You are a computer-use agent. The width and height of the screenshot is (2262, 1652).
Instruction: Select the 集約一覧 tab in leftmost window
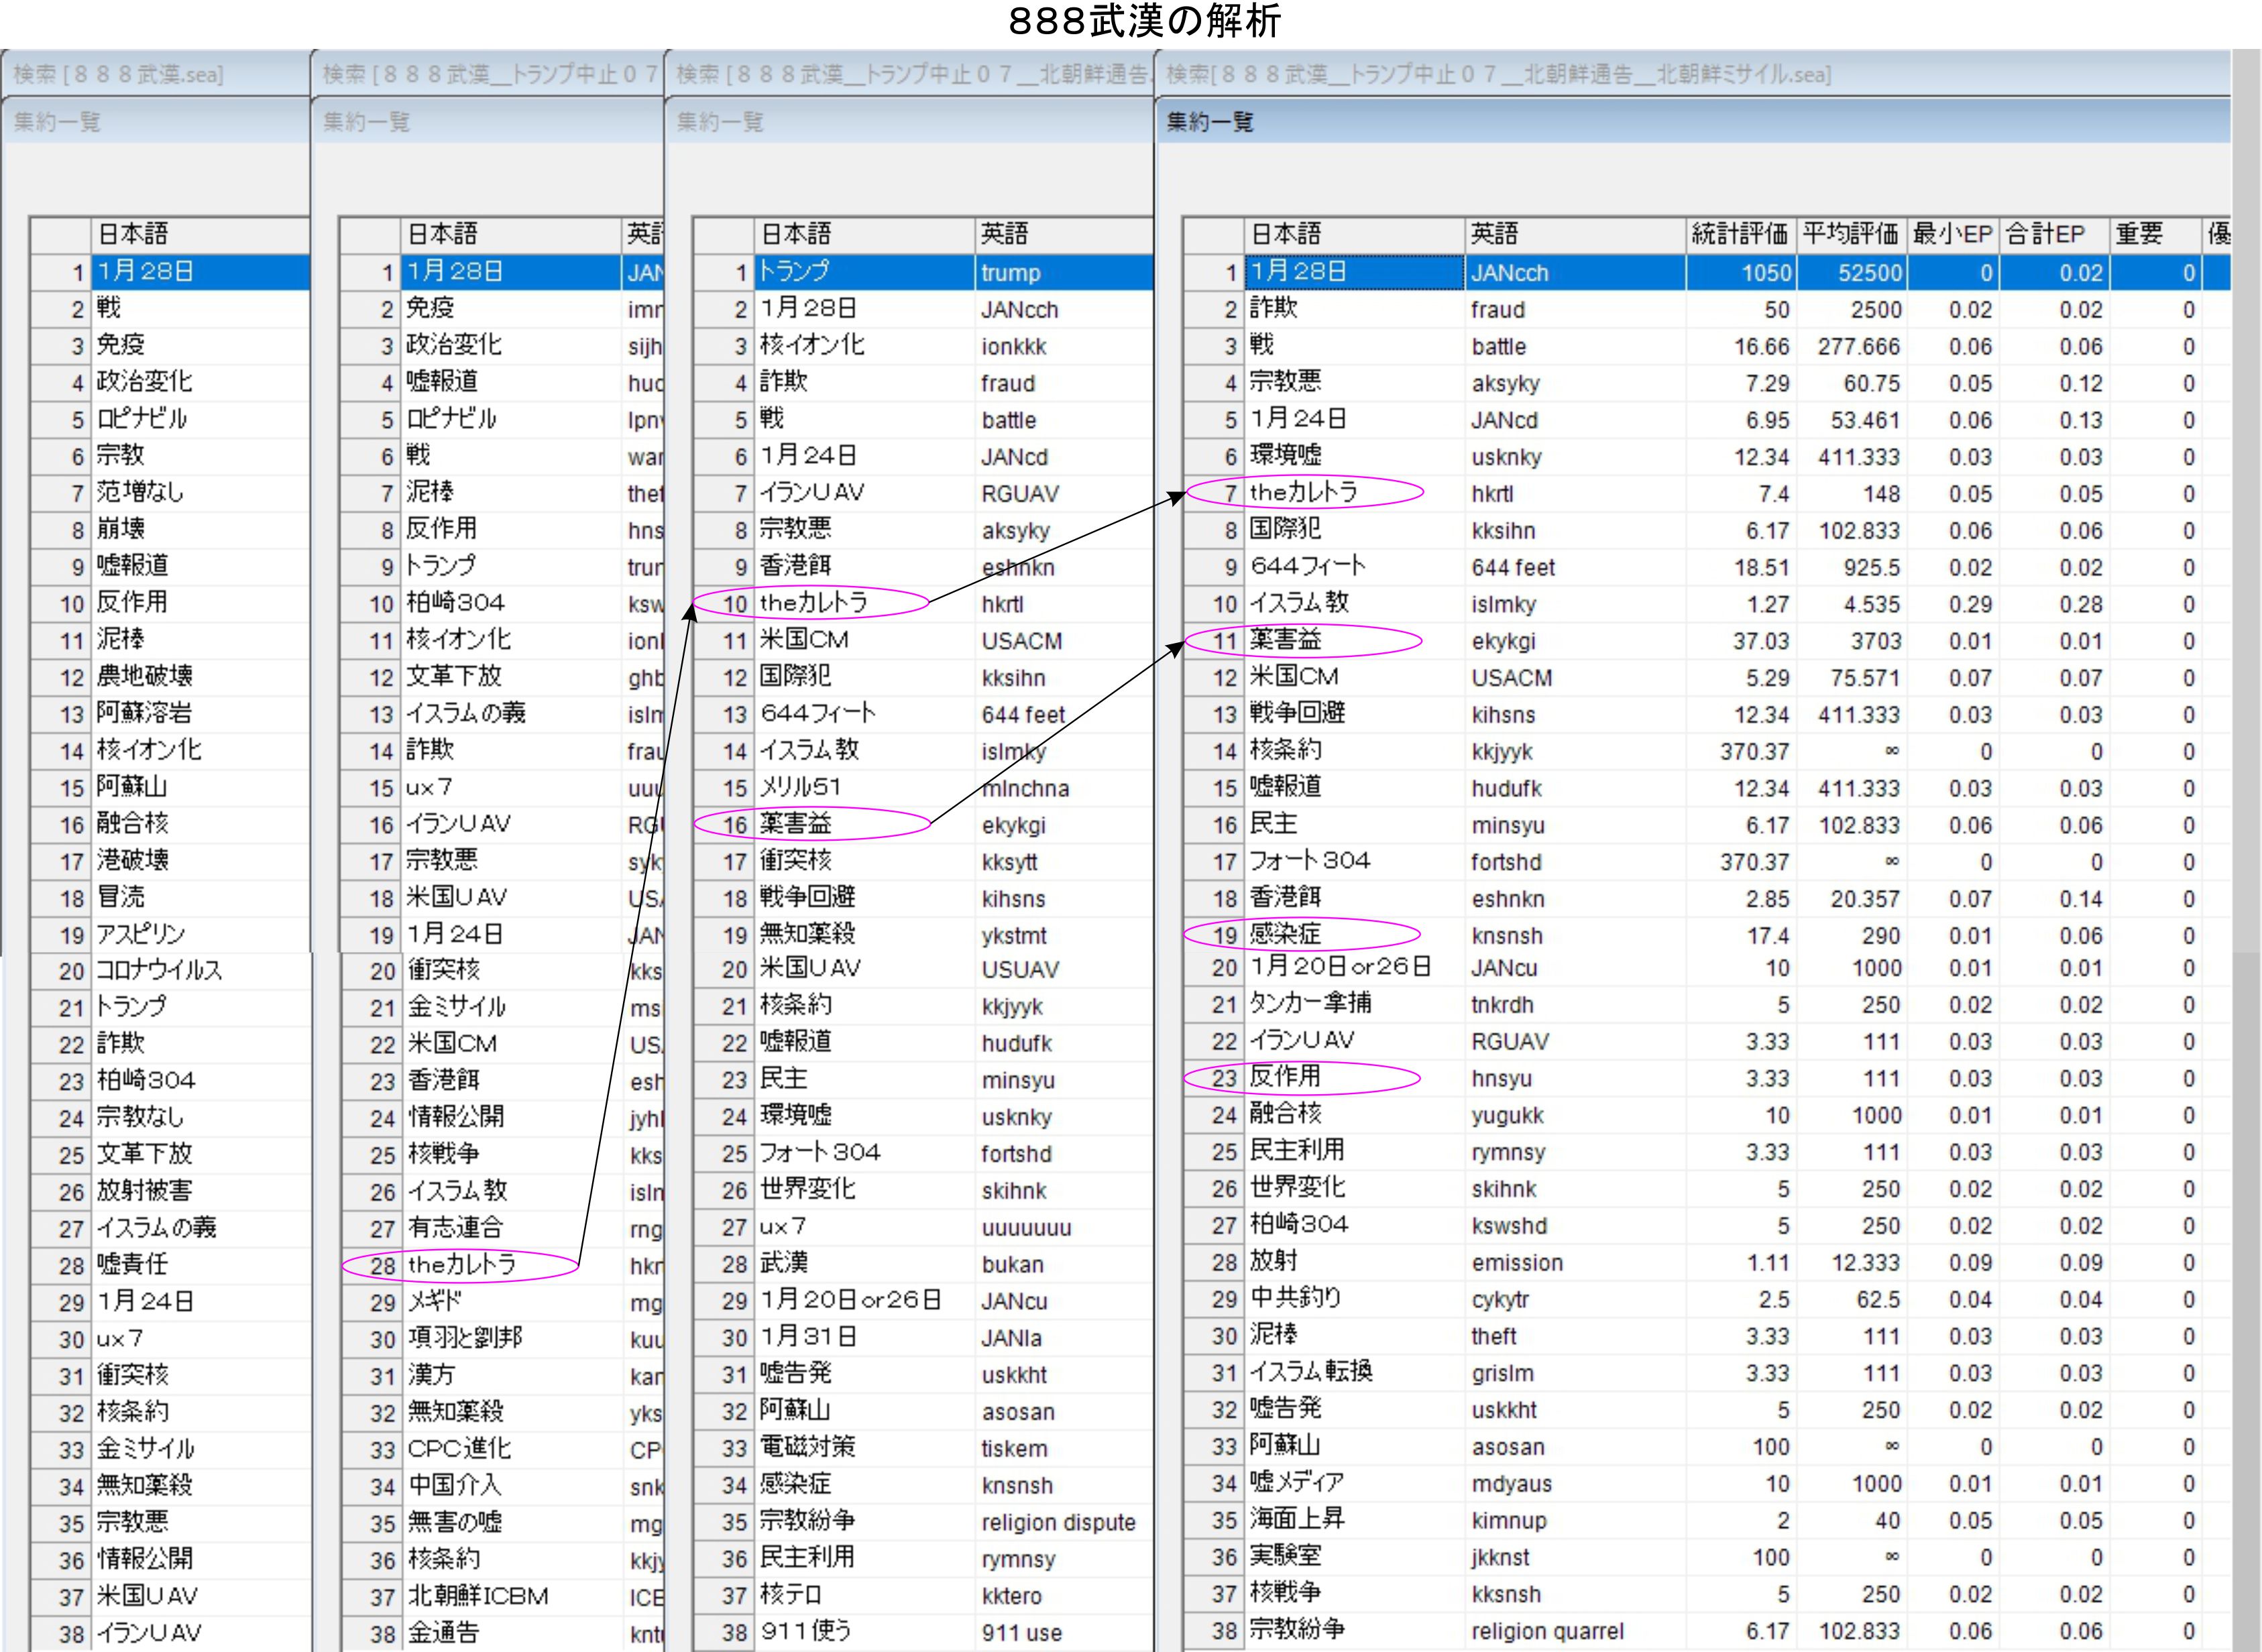pos(57,122)
